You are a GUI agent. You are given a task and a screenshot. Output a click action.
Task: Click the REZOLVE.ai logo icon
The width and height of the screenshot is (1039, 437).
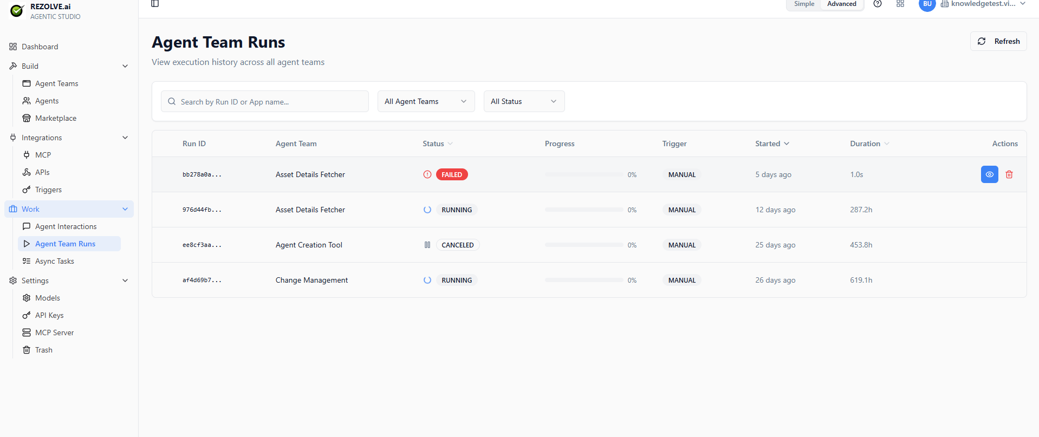click(17, 10)
